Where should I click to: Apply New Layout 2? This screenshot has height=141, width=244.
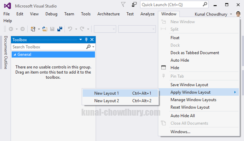pos(120,101)
